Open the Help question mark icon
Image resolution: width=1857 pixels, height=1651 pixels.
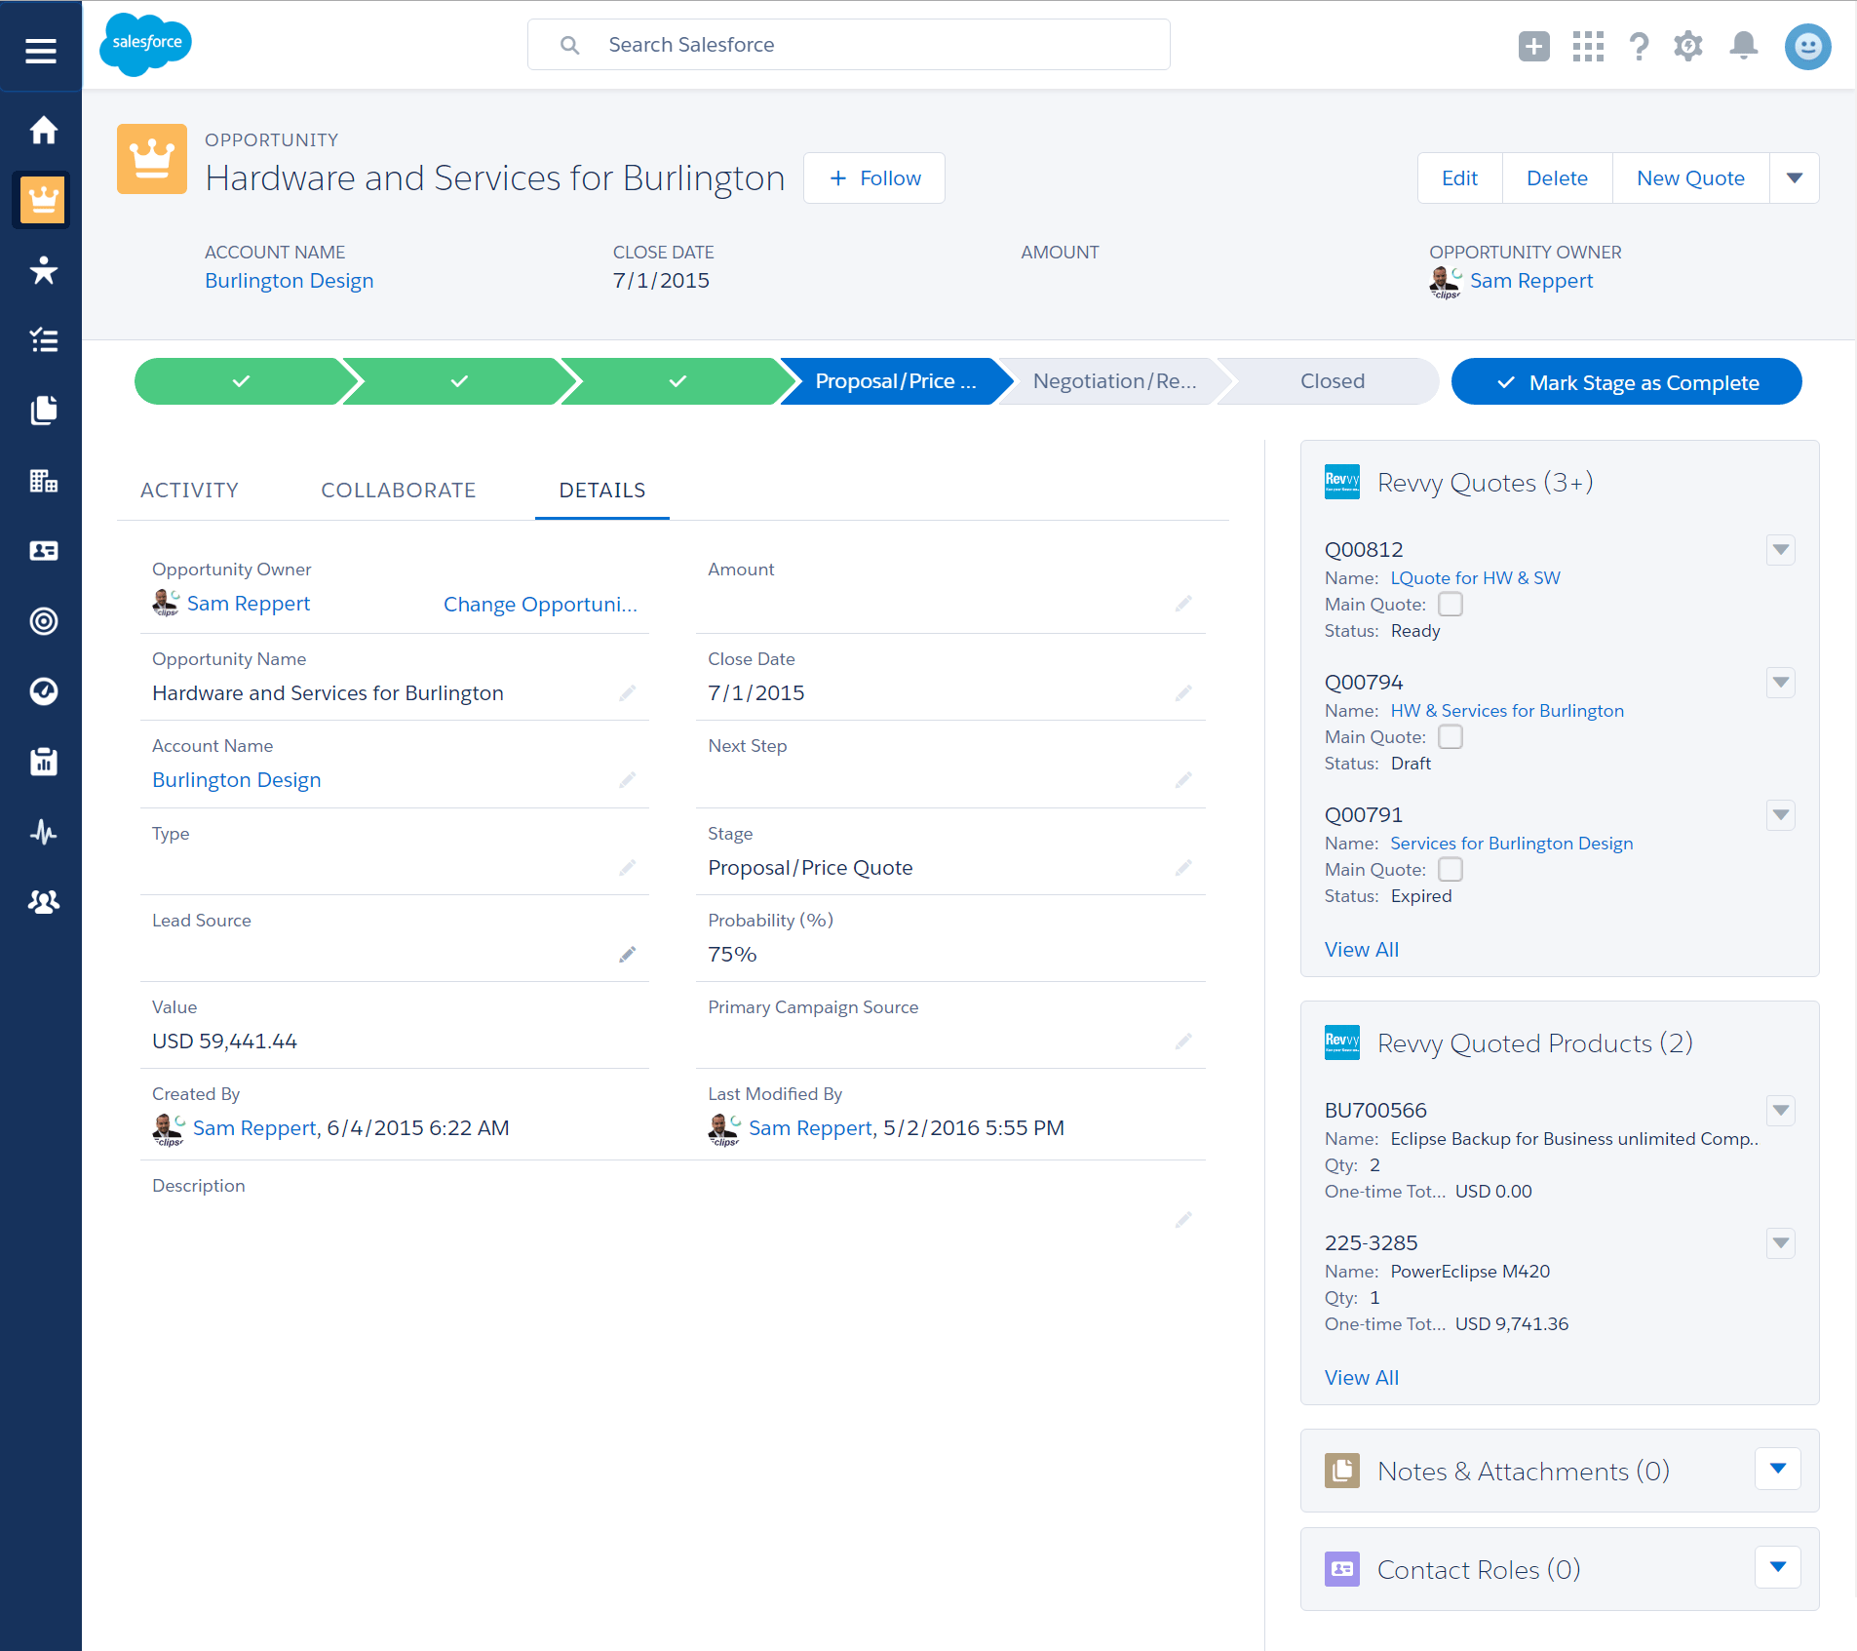coord(1640,46)
